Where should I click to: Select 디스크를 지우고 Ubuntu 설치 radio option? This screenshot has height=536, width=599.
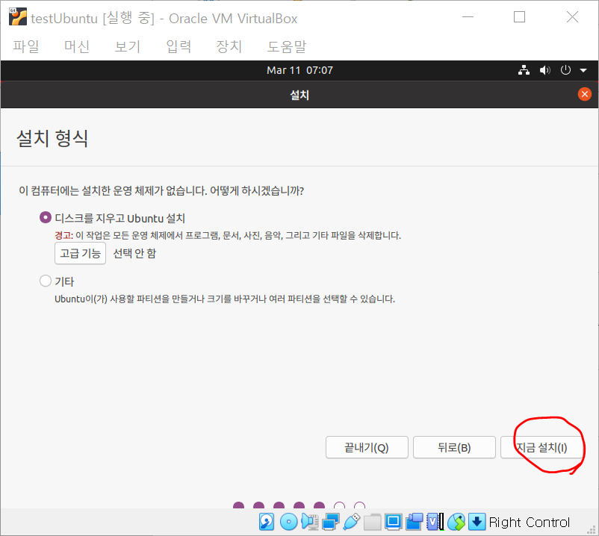pos(46,217)
